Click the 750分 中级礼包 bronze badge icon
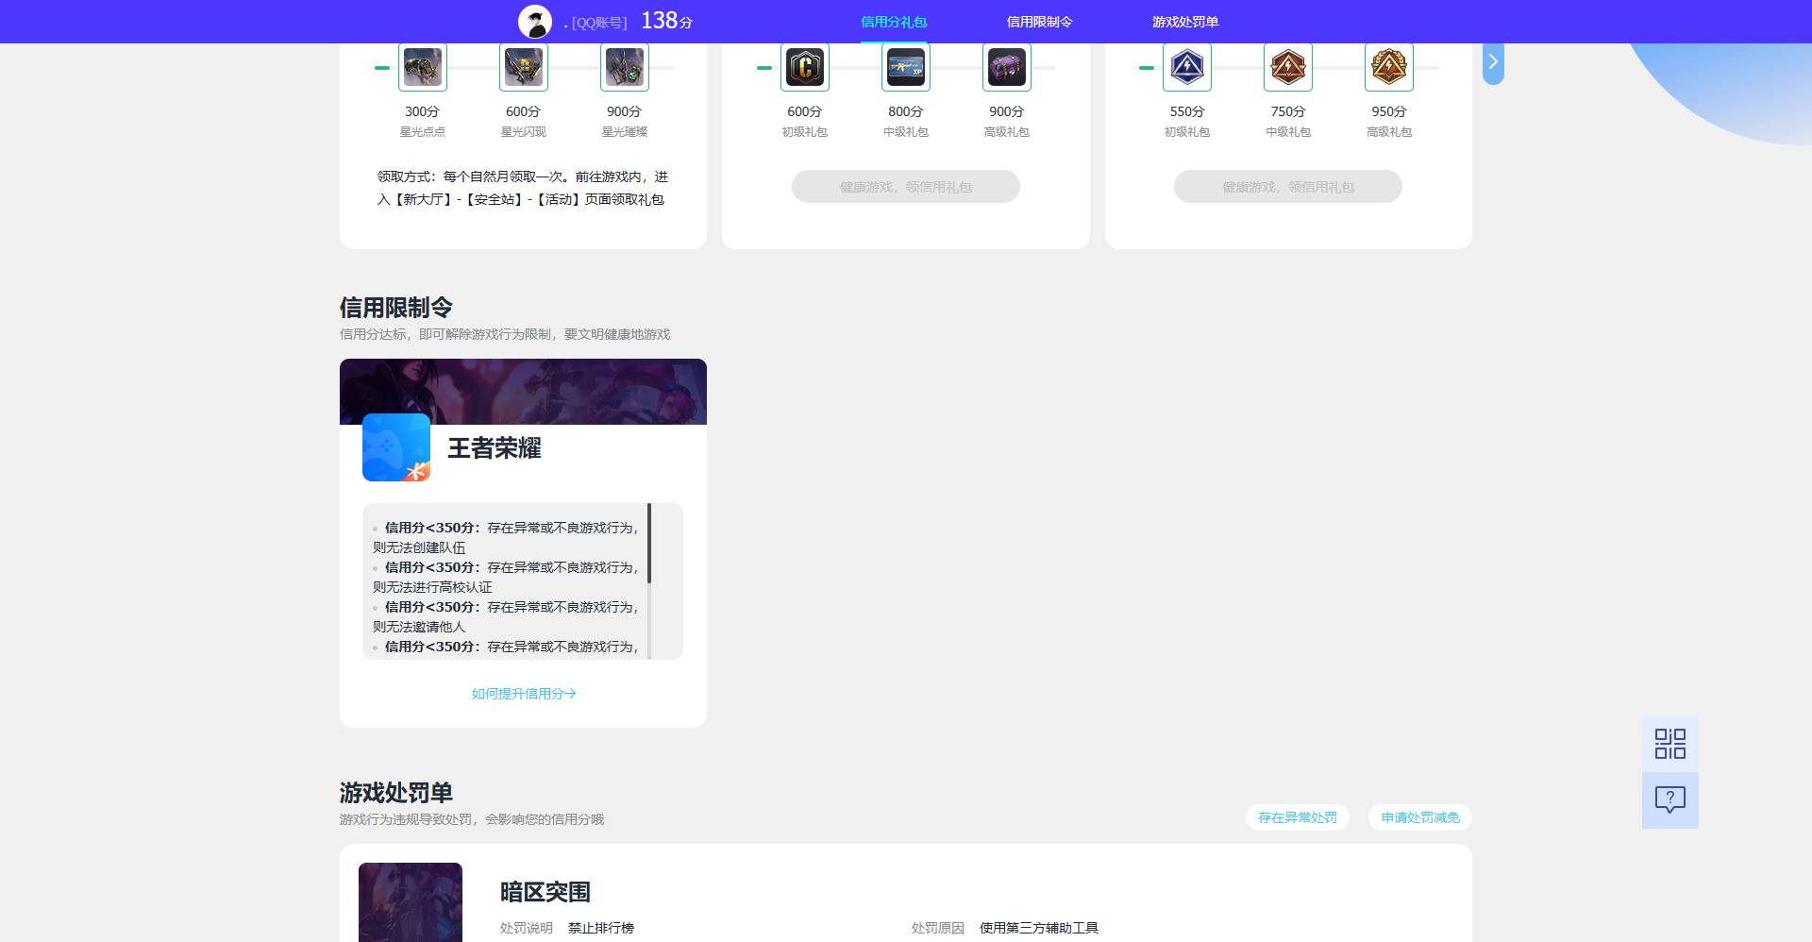This screenshot has width=1812, height=942. pos(1288,67)
